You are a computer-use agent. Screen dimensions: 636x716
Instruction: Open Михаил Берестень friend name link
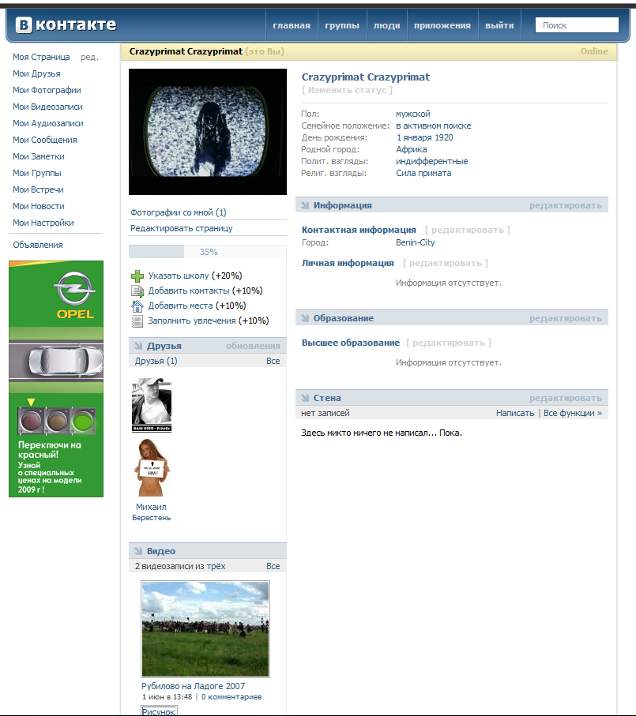(x=151, y=512)
